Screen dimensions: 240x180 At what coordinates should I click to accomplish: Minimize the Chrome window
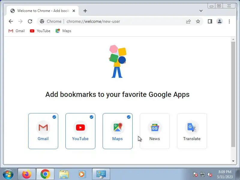211,6
